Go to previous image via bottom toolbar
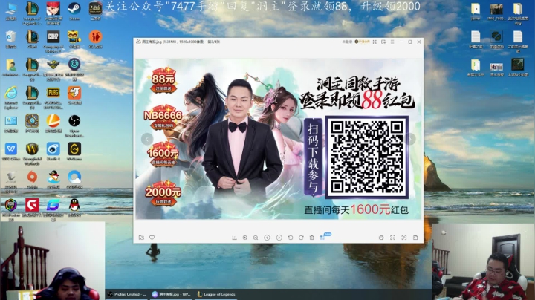 [x=267, y=238]
